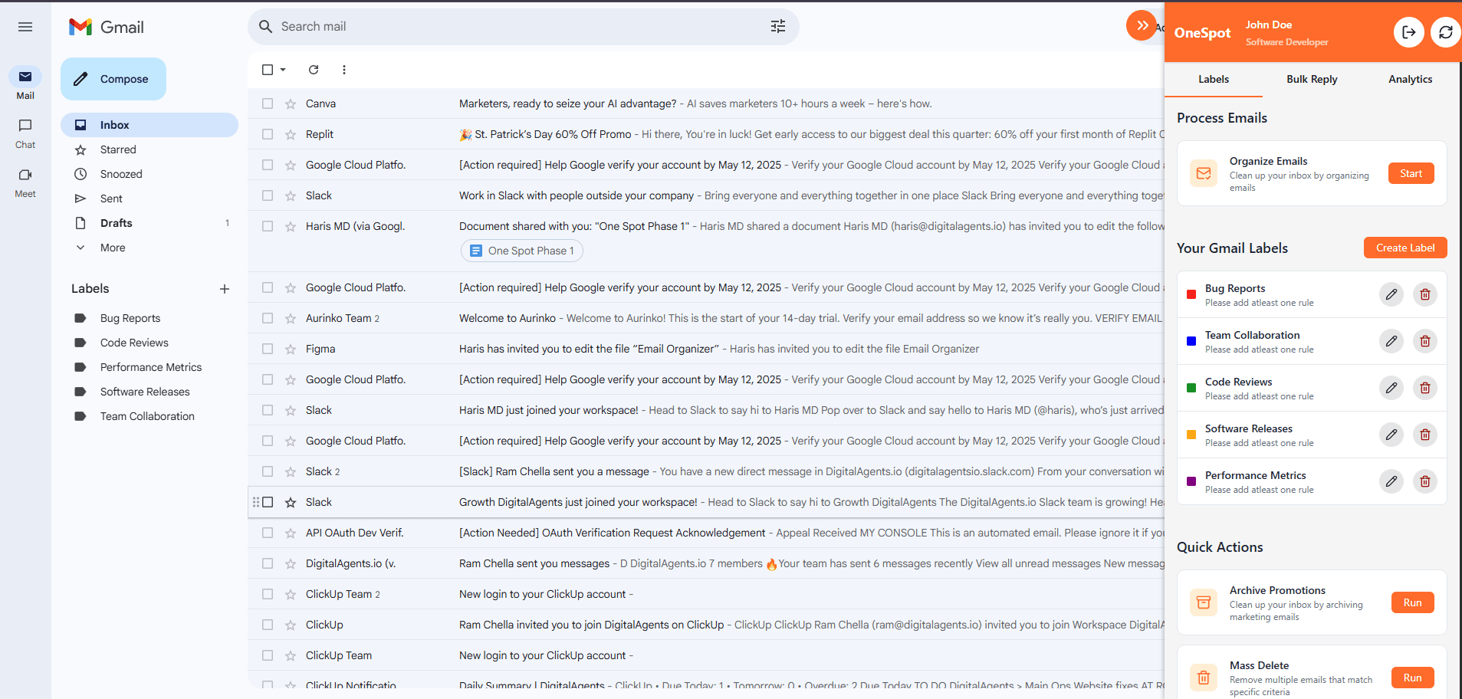Click the OneSpot logout icon

tap(1408, 32)
